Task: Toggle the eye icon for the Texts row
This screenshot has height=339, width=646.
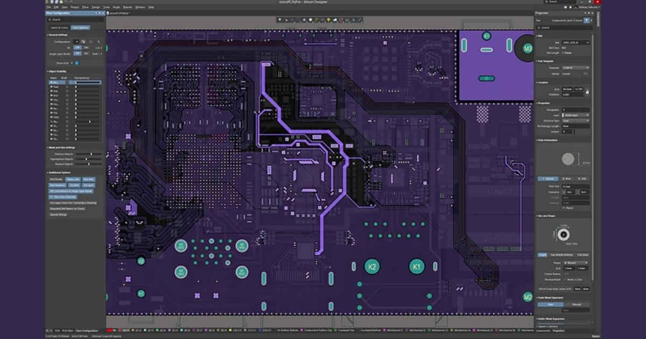Action: click(x=51, y=117)
